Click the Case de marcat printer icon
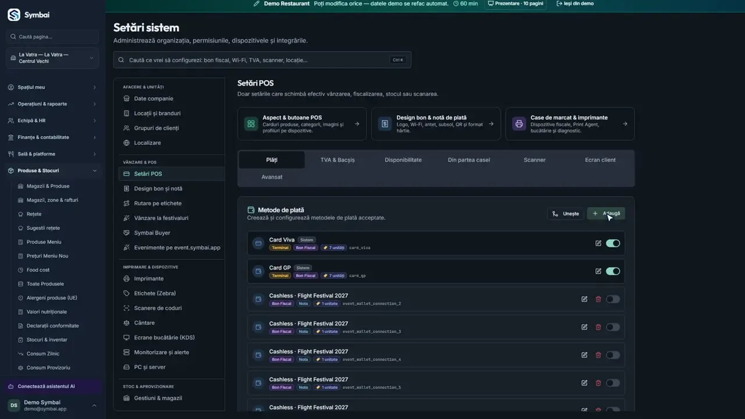Image resolution: width=745 pixels, height=419 pixels. click(x=519, y=124)
